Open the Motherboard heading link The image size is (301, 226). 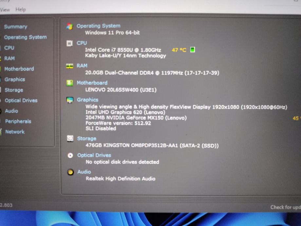click(92, 83)
